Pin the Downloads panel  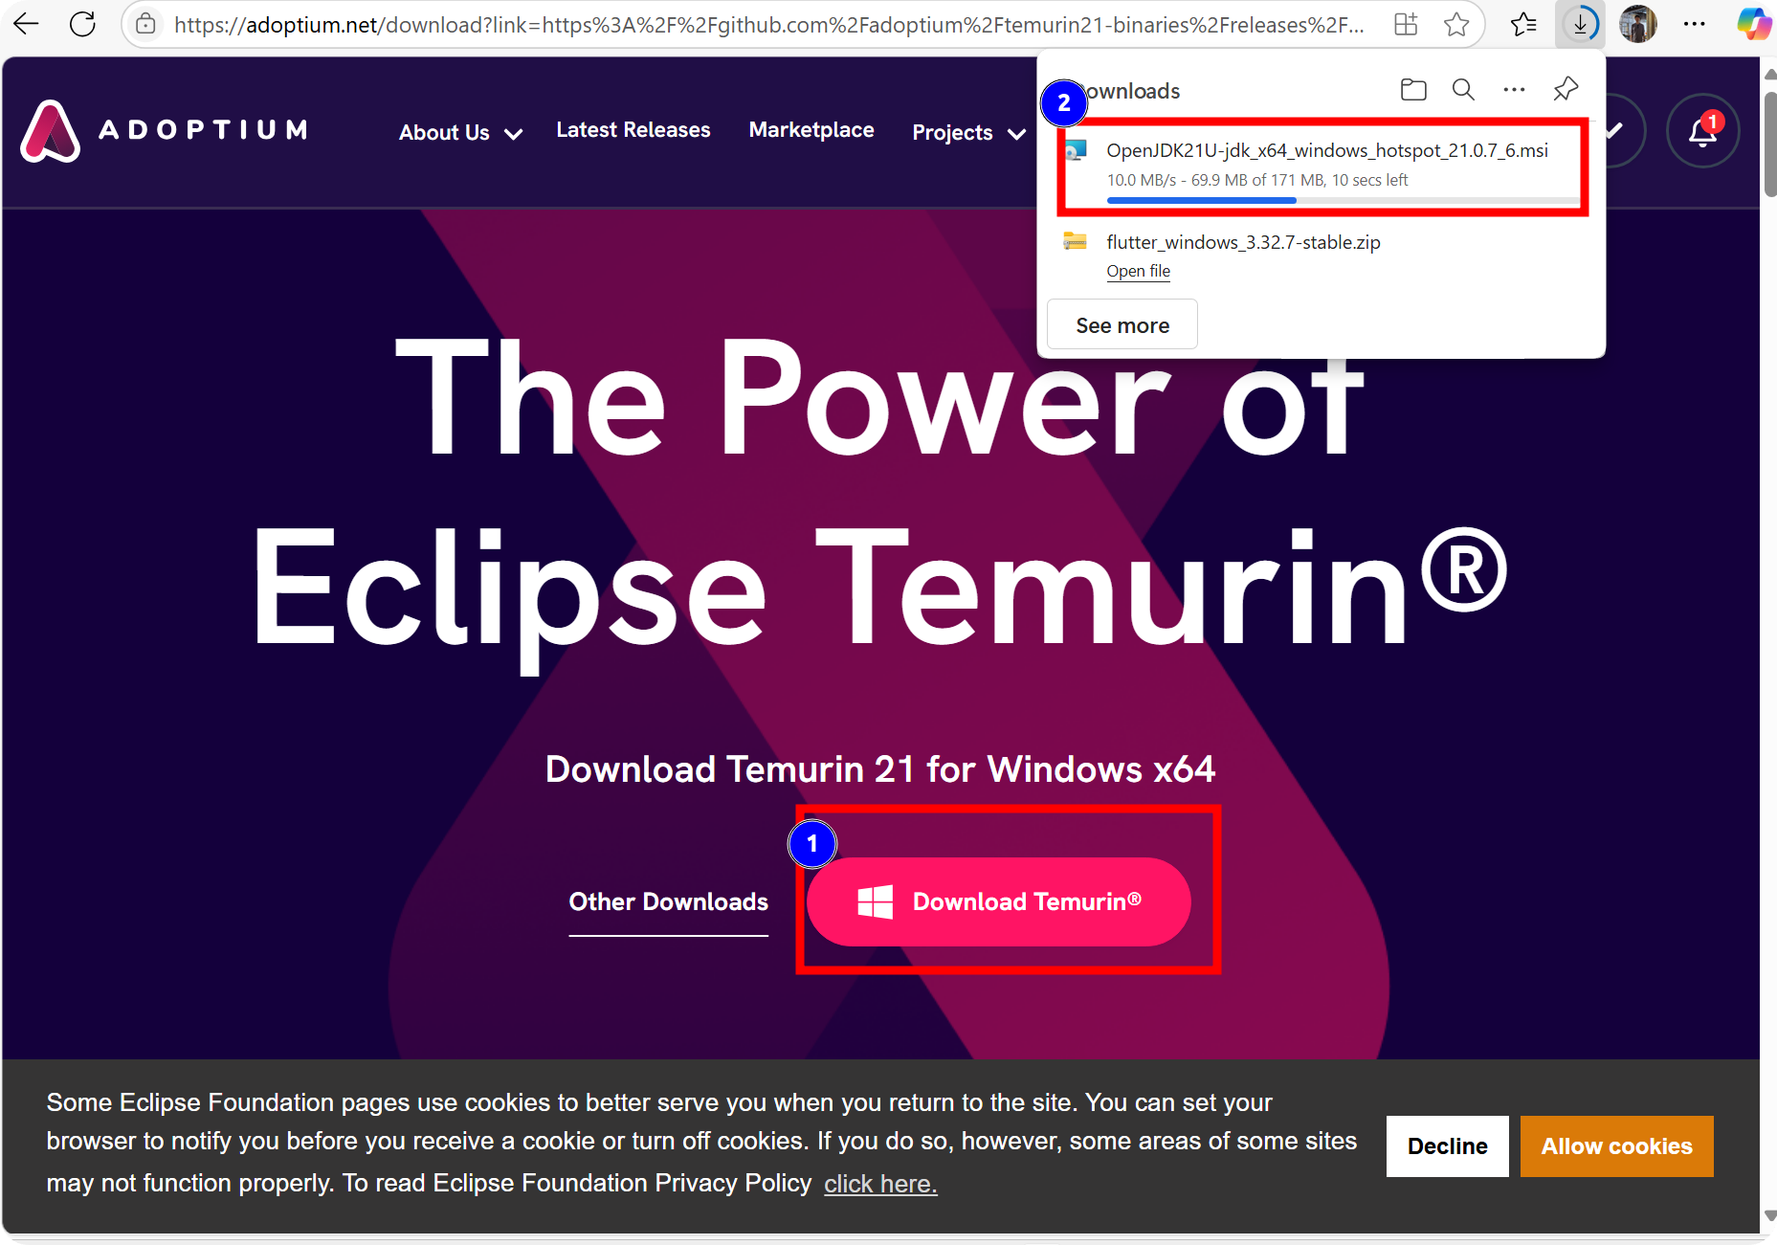[x=1566, y=90]
